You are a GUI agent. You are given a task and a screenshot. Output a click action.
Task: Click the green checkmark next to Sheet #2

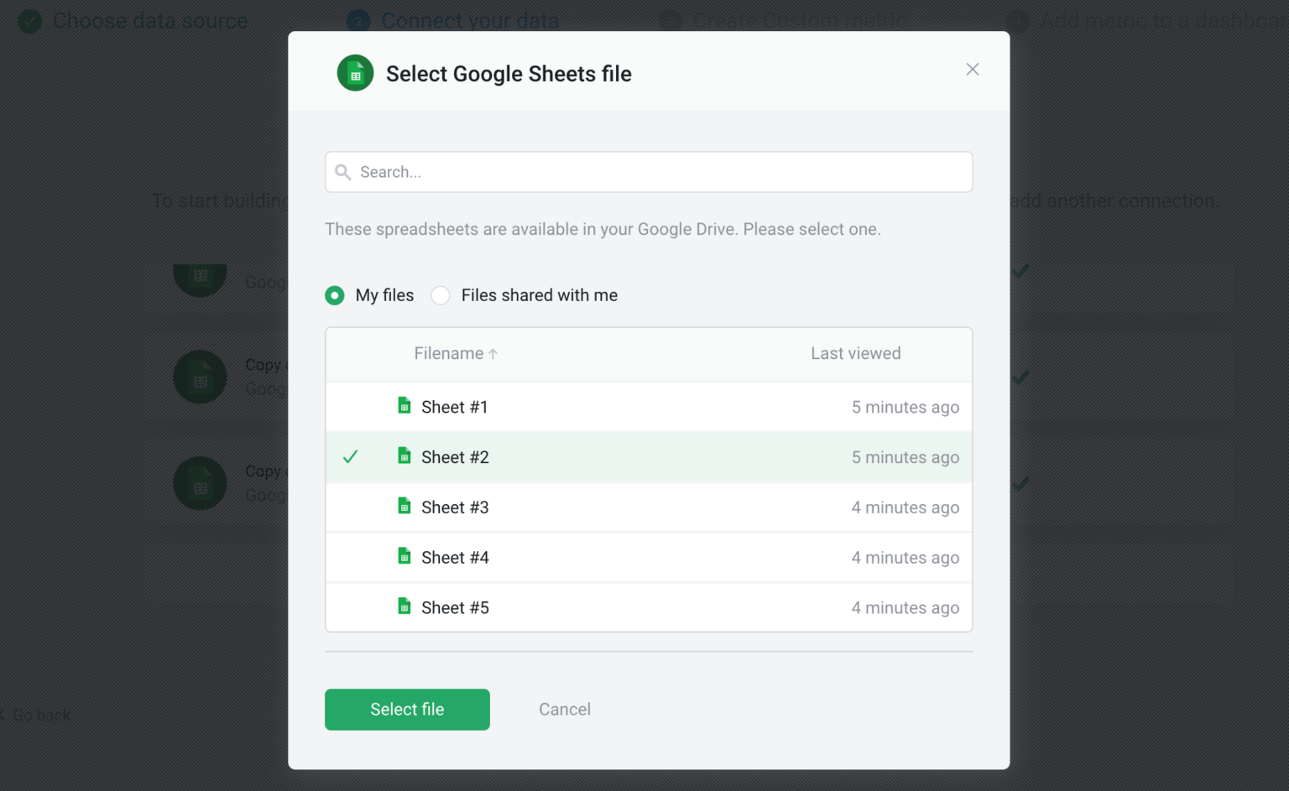[x=351, y=456]
